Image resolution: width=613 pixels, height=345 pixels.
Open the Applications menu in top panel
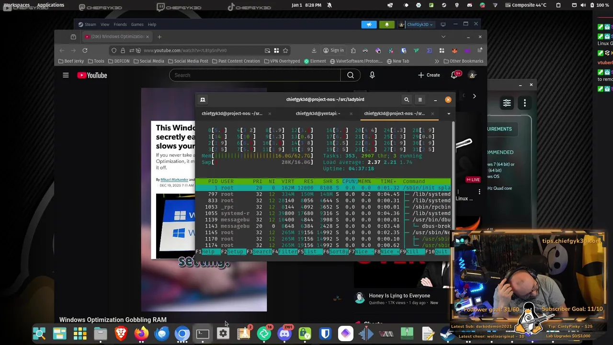point(51,5)
